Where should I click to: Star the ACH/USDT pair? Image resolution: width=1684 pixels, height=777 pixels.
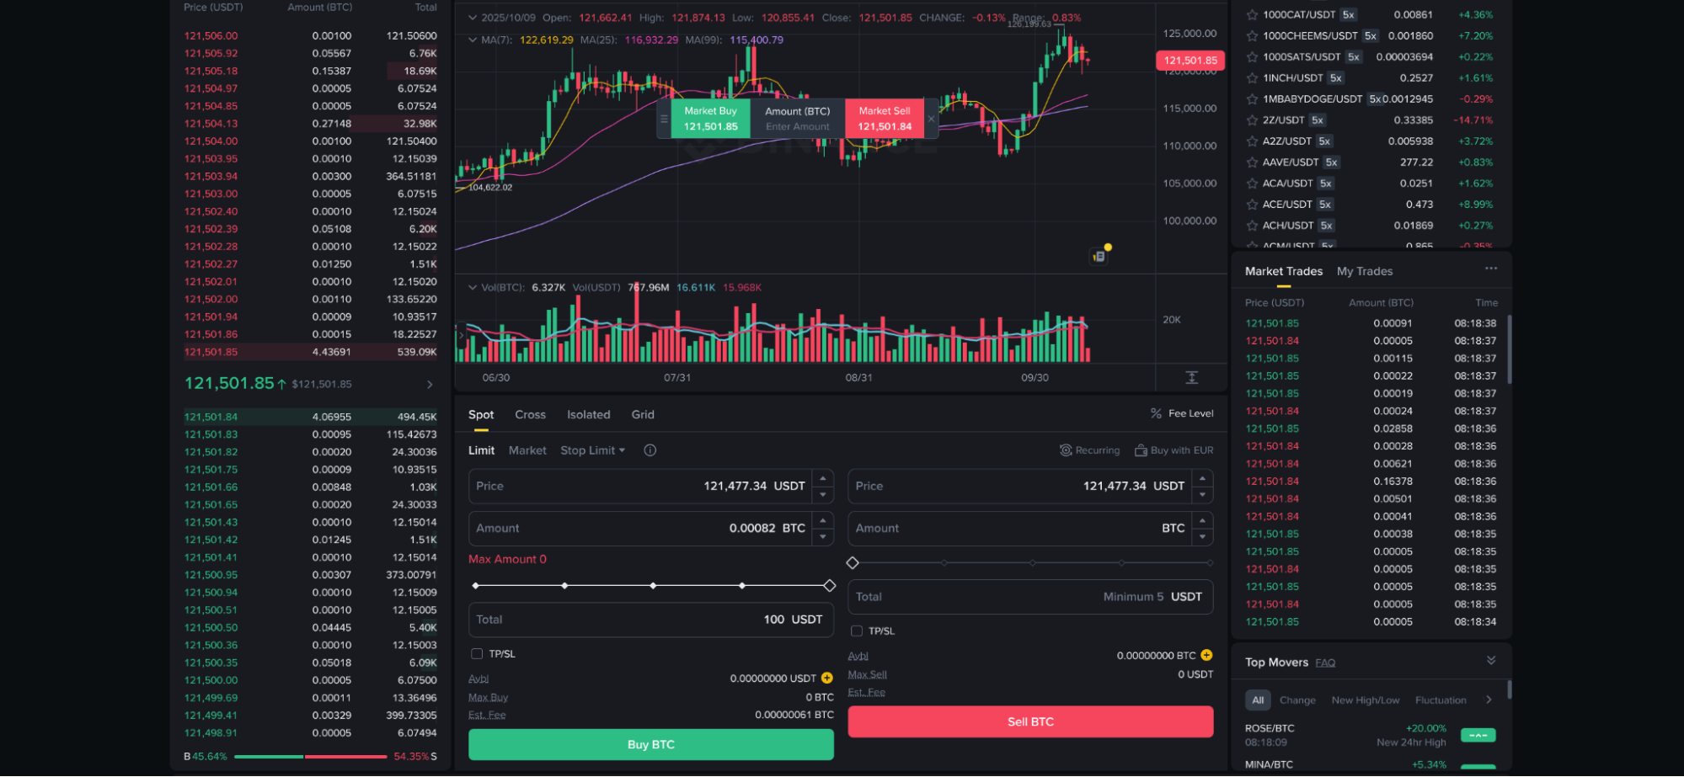pyautogui.click(x=1252, y=225)
